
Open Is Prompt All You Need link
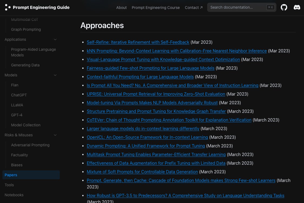(172, 85)
